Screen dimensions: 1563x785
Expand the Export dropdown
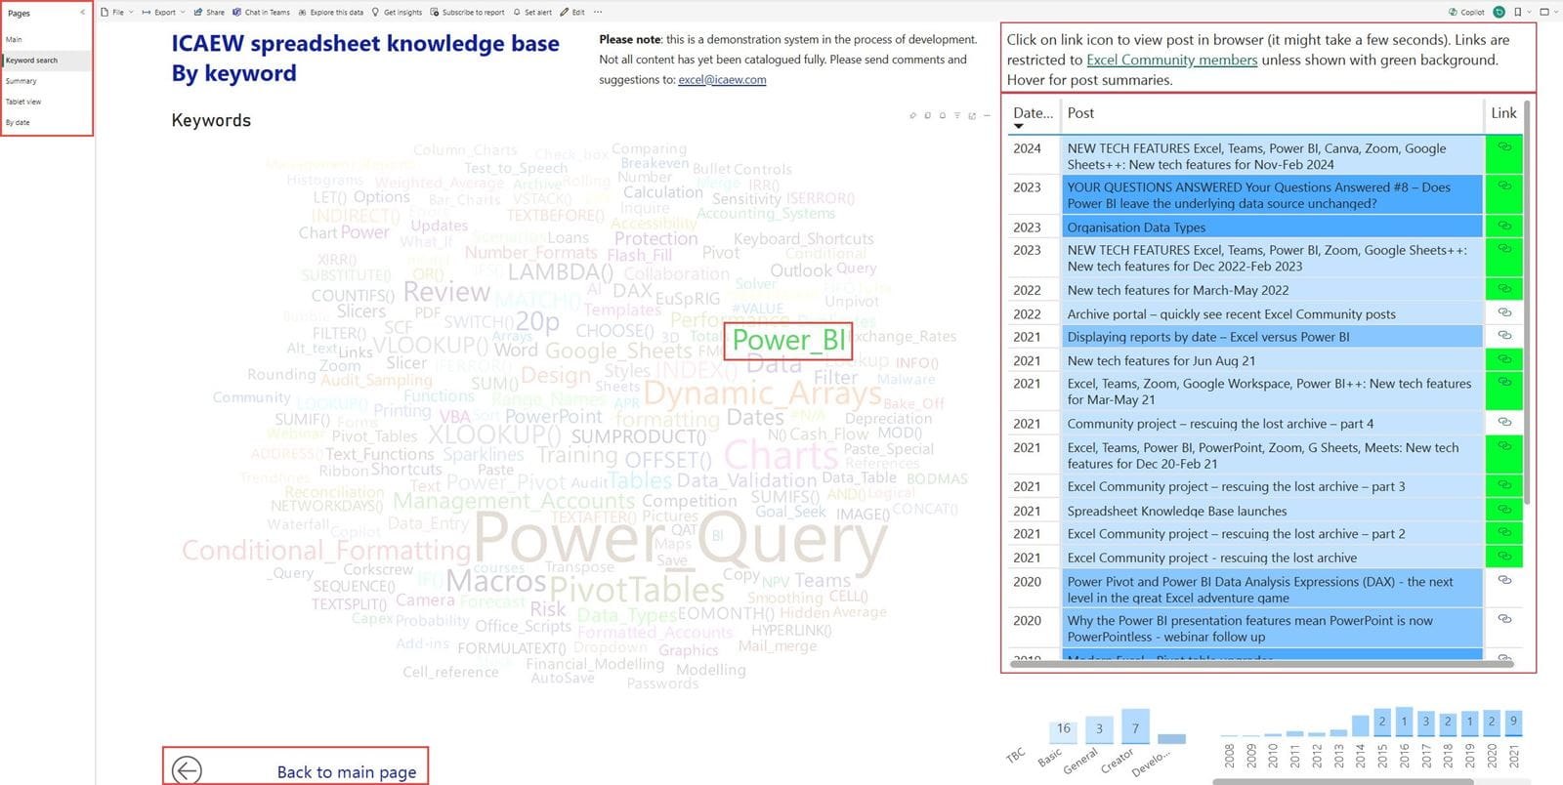click(x=164, y=13)
